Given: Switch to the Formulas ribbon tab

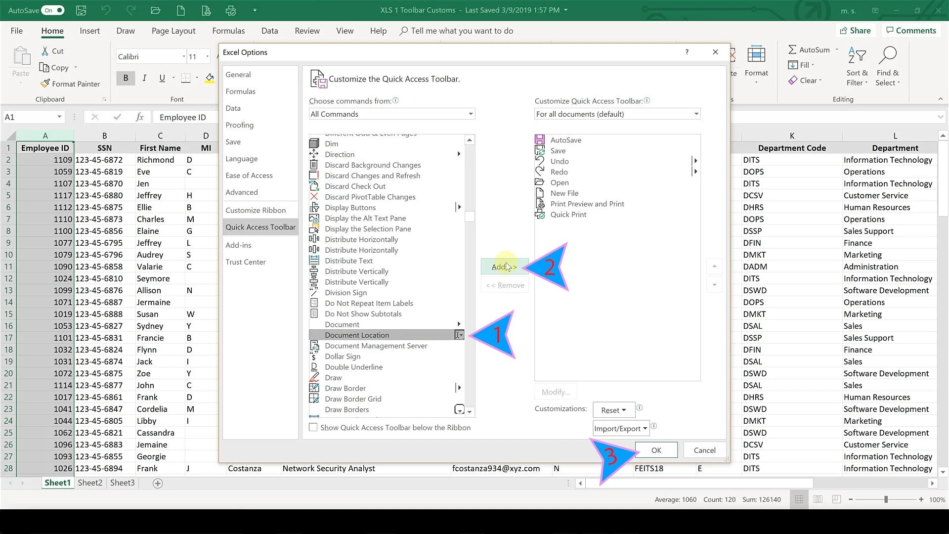Looking at the screenshot, I should pos(228,31).
